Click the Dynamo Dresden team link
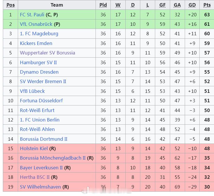The image size is (214, 196). (39, 72)
